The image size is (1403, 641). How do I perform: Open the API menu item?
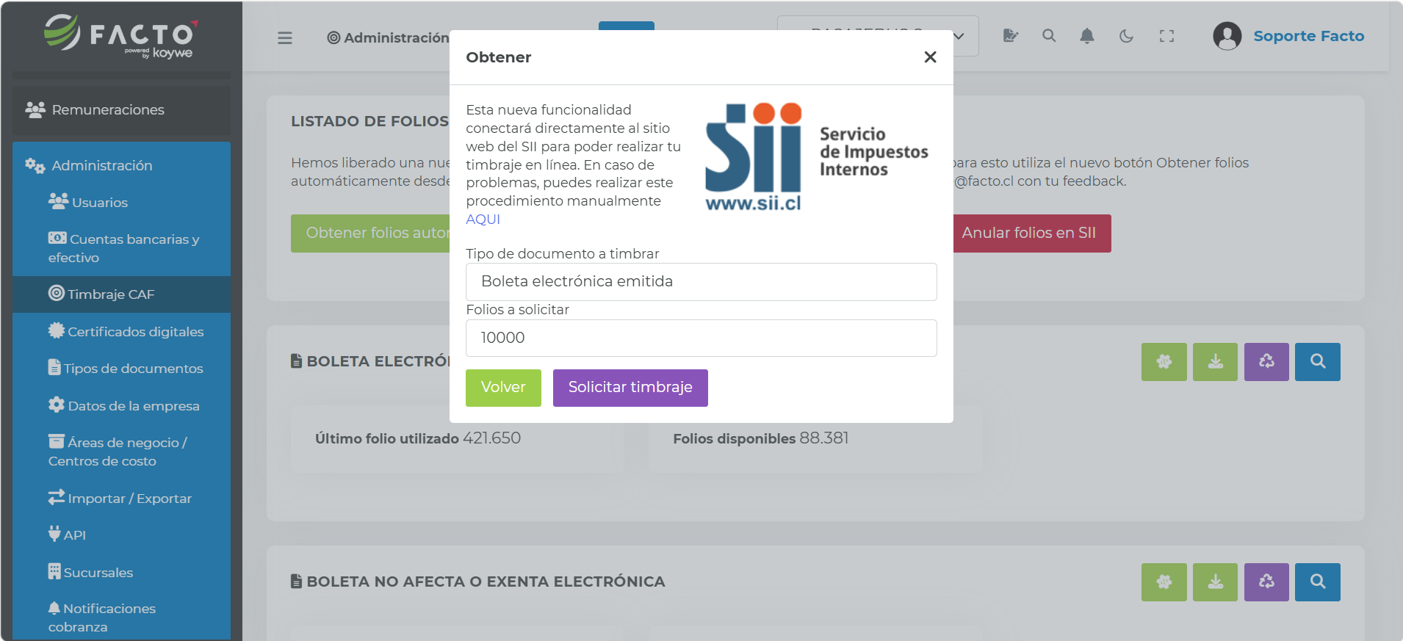[121, 535]
